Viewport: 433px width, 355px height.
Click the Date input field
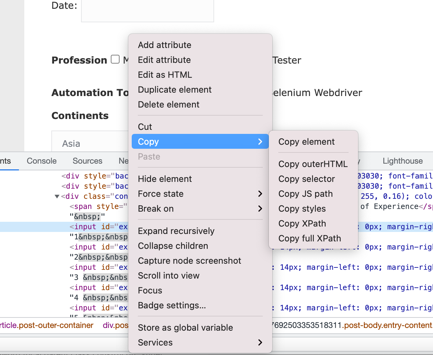pos(147,11)
